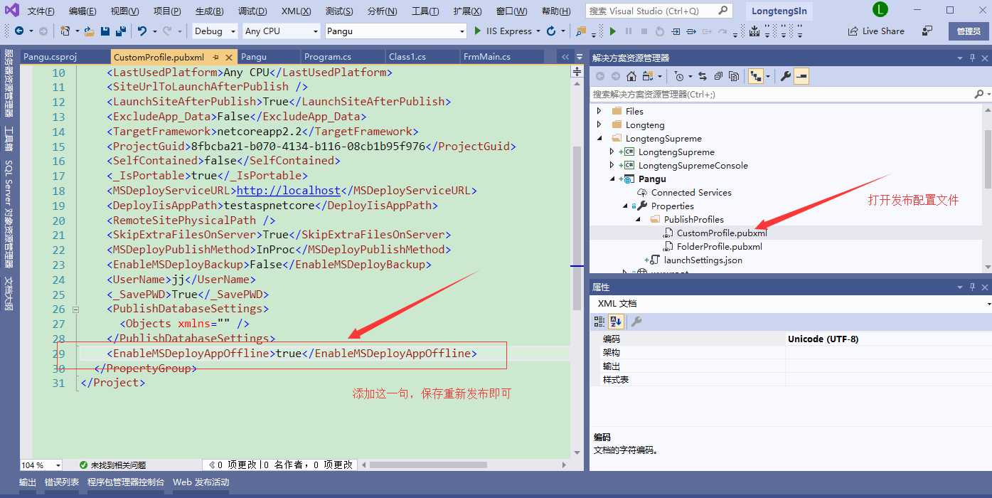Click the Home icon in Solution Explorer toolbar
This screenshot has height=498, width=992.
click(632, 76)
